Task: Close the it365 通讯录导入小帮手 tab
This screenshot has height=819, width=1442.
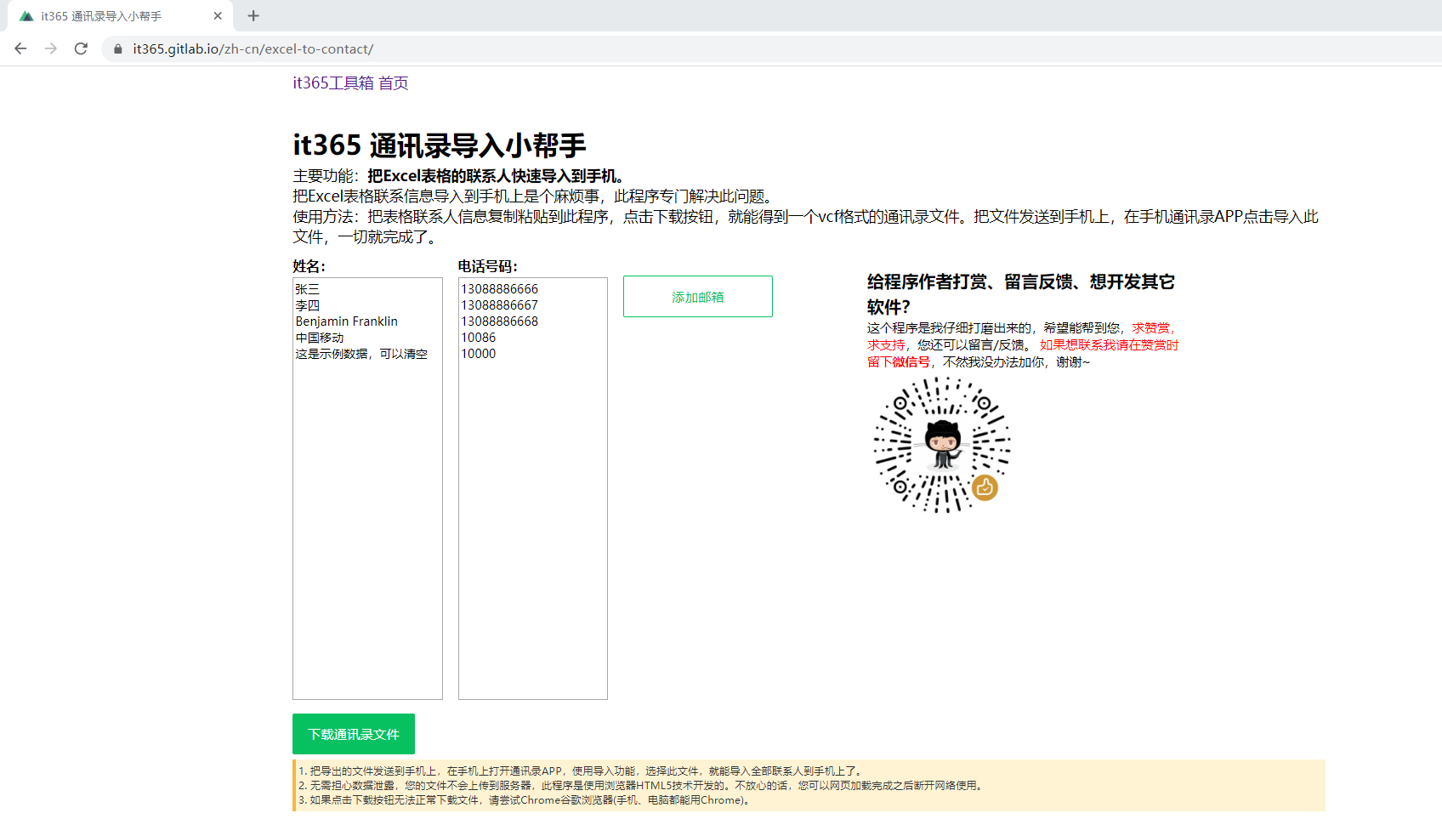Action: (218, 15)
